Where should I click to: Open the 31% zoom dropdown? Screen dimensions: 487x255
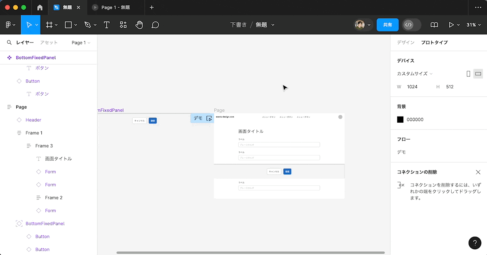(x=473, y=25)
